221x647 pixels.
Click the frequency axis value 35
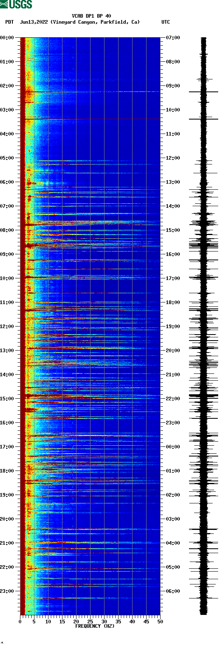[x=118, y=622]
